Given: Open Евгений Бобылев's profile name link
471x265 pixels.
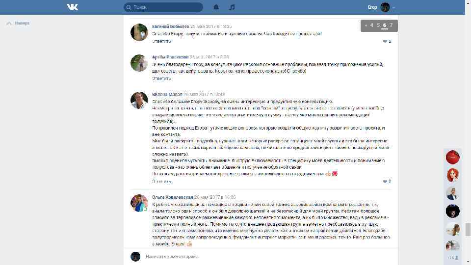Looking at the screenshot, I should click(x=171, y=26).
